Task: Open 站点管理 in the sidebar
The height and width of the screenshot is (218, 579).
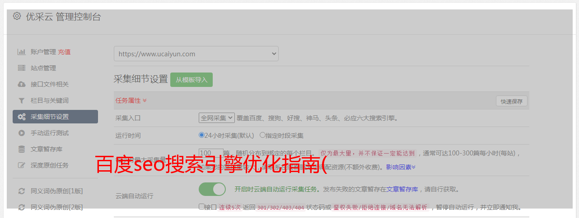Action: tap(43, 68)
